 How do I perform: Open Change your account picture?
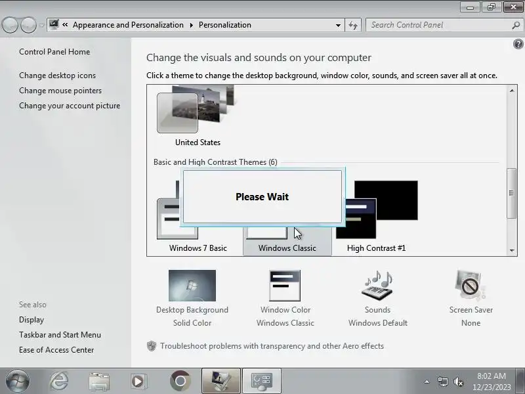[70, 106]
